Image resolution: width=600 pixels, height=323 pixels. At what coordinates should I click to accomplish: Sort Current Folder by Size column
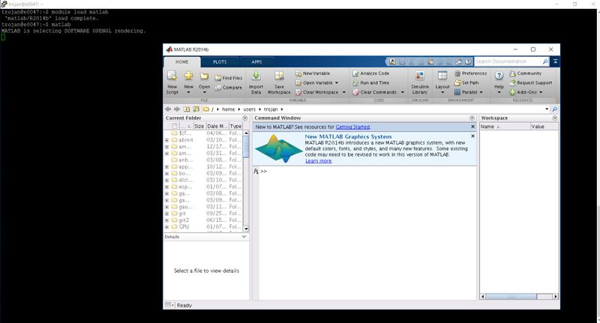tap(199, 126)
